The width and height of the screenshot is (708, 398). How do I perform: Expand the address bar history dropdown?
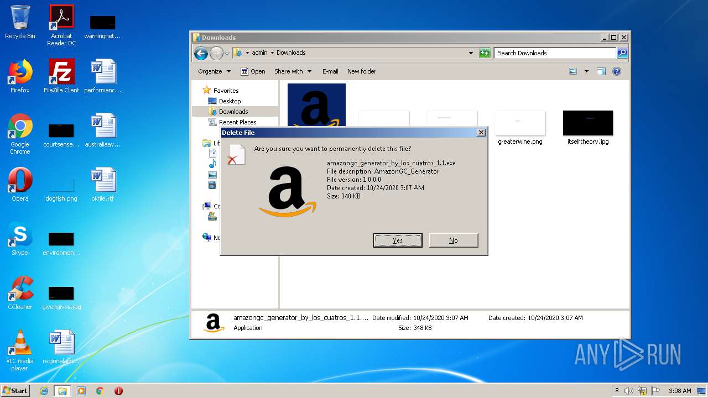(471, 53)
